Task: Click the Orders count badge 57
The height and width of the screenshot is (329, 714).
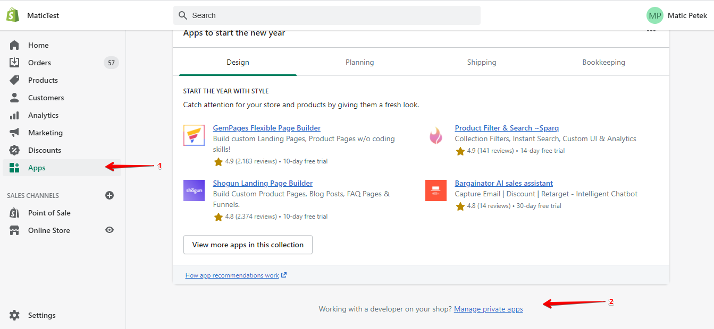Action: [111, 63]
